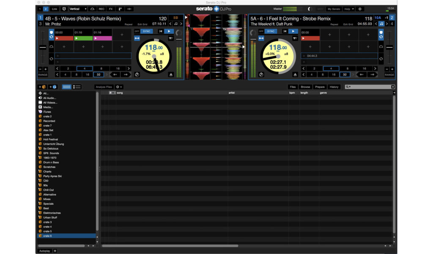Show previous auto loop sizes on deck 1
Viewport: 433px width, 254px height.
pyautogui.click(x=57, y=69)
